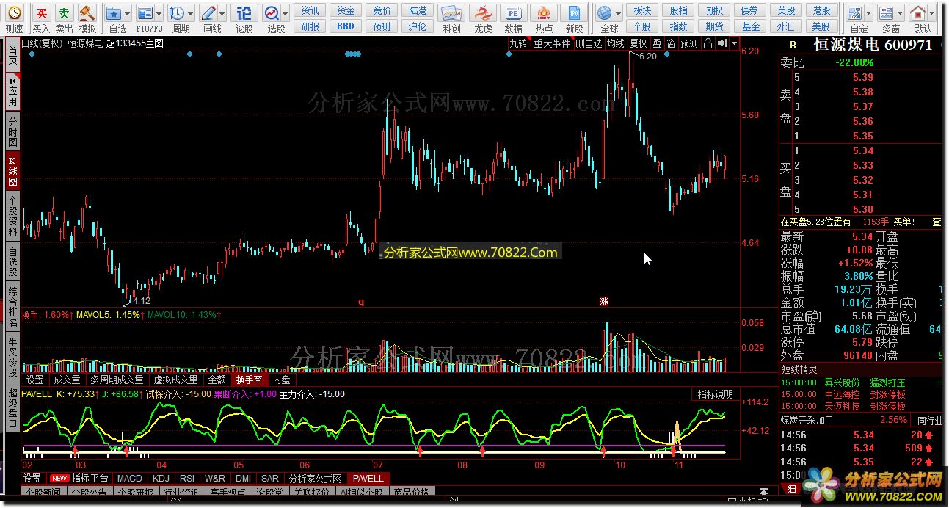Toggle the 窗 window option

(671, 43)
